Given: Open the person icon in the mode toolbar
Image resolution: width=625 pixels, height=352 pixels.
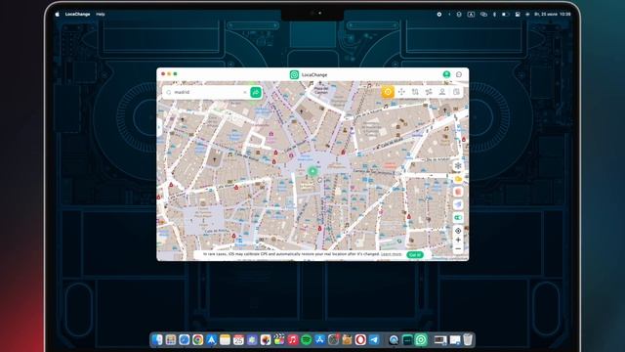Looking at the screenshot, I should tap(442, 92).
